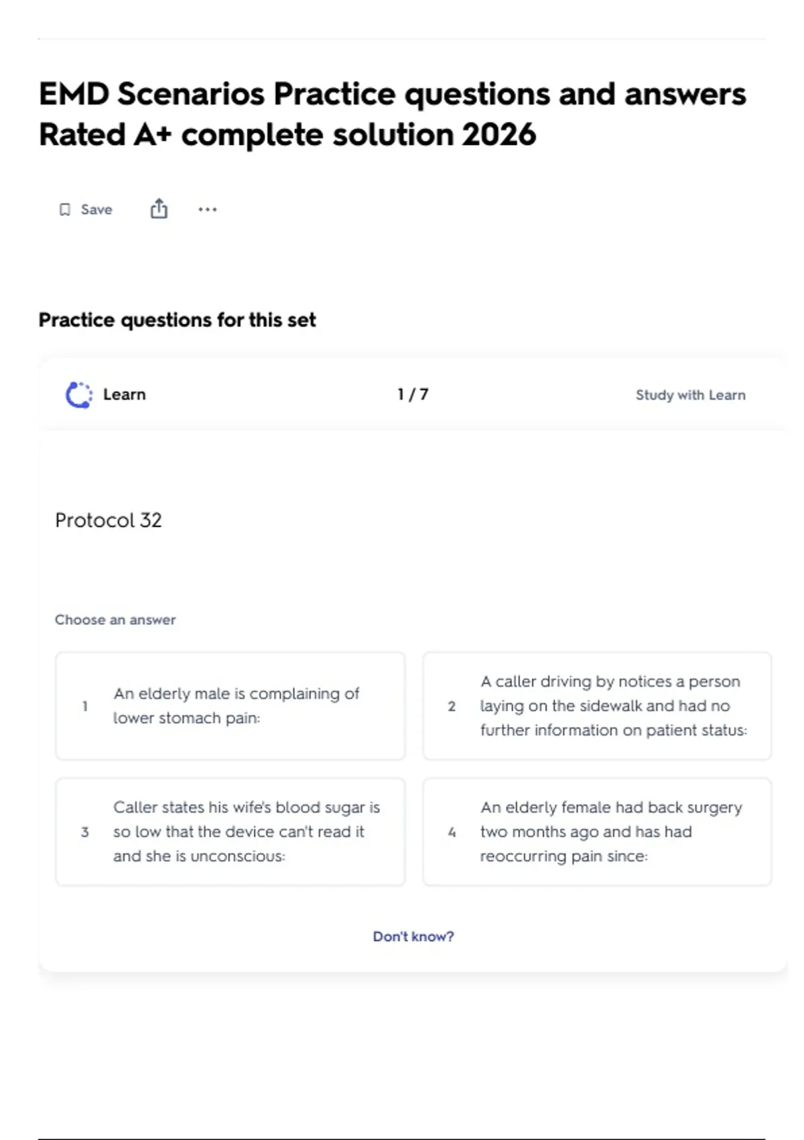Click the Save text label
Viewport: 804px width, 1140px height.
(96, 210)
